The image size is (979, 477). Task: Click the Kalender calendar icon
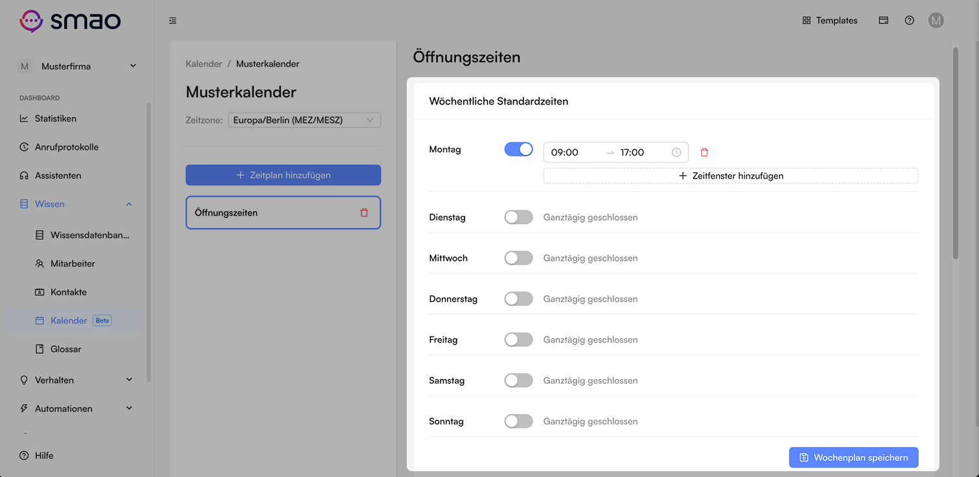(x=40, y=321)
